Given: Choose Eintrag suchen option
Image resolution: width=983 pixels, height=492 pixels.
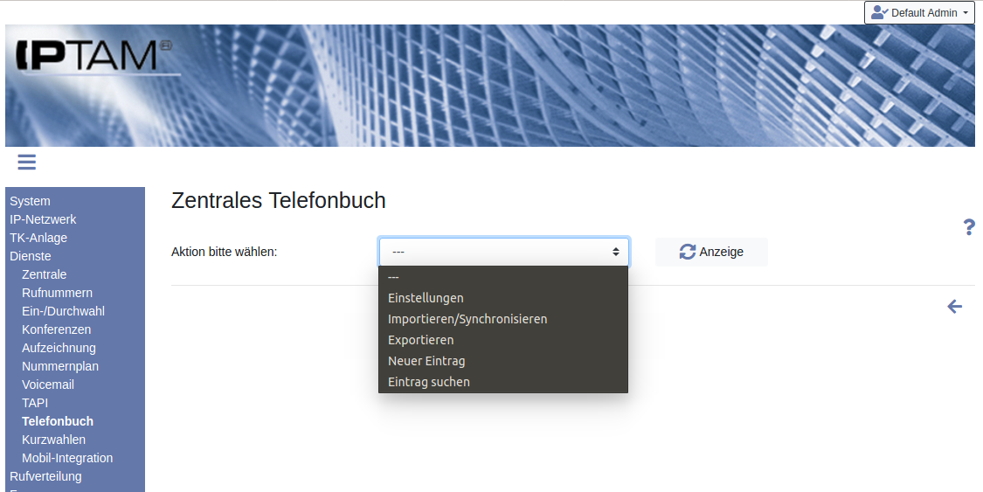Looking at the screenshot, I should click(428, 382).
